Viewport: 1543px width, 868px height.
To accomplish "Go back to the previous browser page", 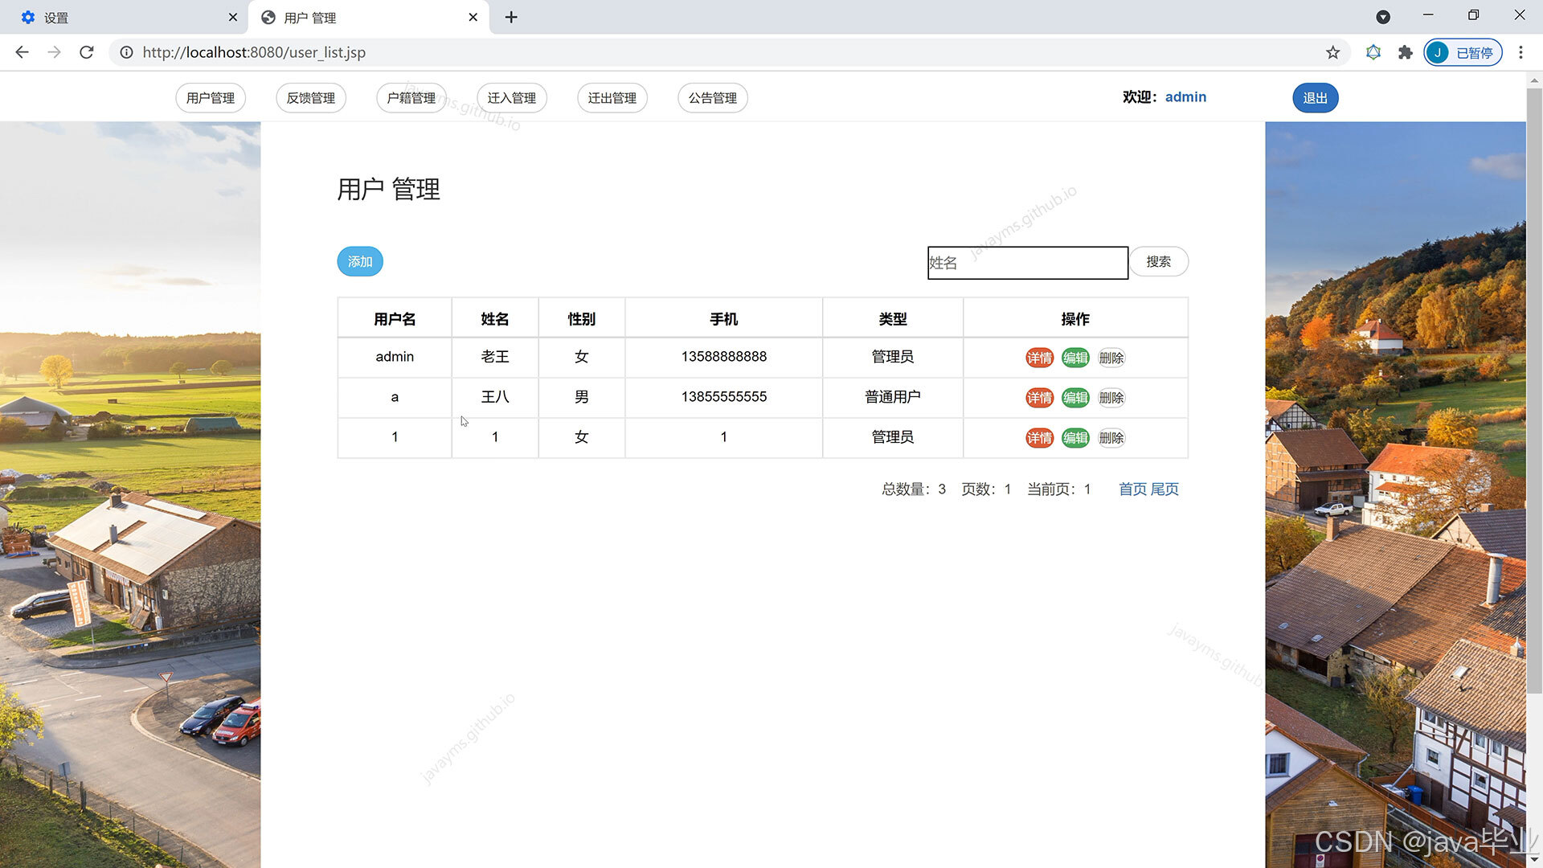I will (x=22, y=52).
